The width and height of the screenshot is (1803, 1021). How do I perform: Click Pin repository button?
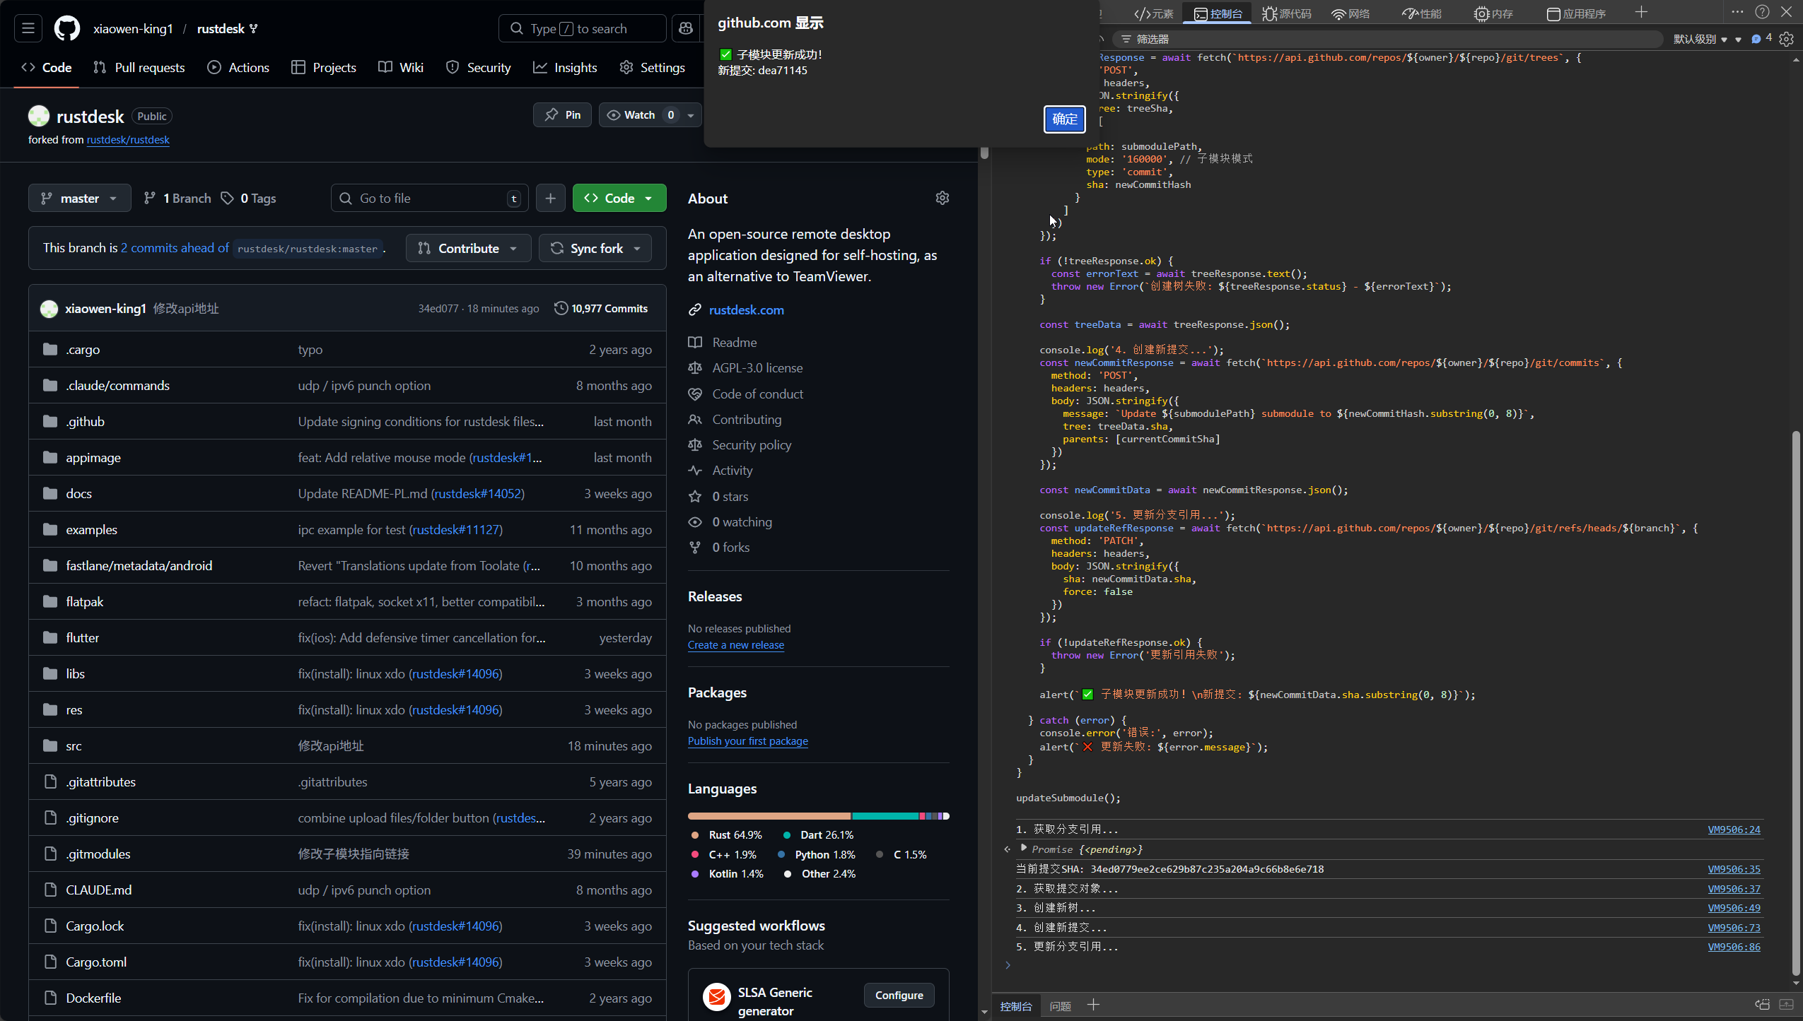coord(563,114)
